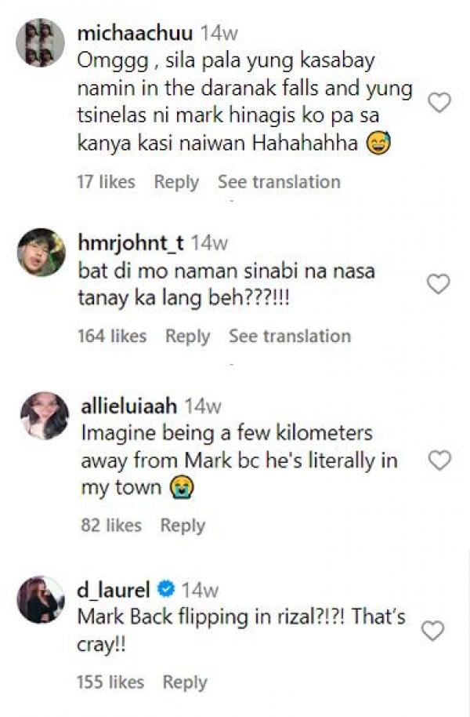Open the 82 likes list
The height and width of the screenshot is (717, 470).
111,526
